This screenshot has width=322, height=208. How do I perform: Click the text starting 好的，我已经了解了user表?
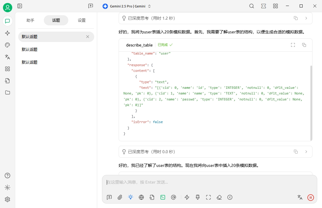188,165
